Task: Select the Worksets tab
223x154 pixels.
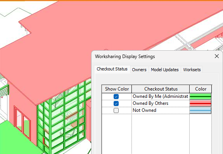Action: coord(192,70)
